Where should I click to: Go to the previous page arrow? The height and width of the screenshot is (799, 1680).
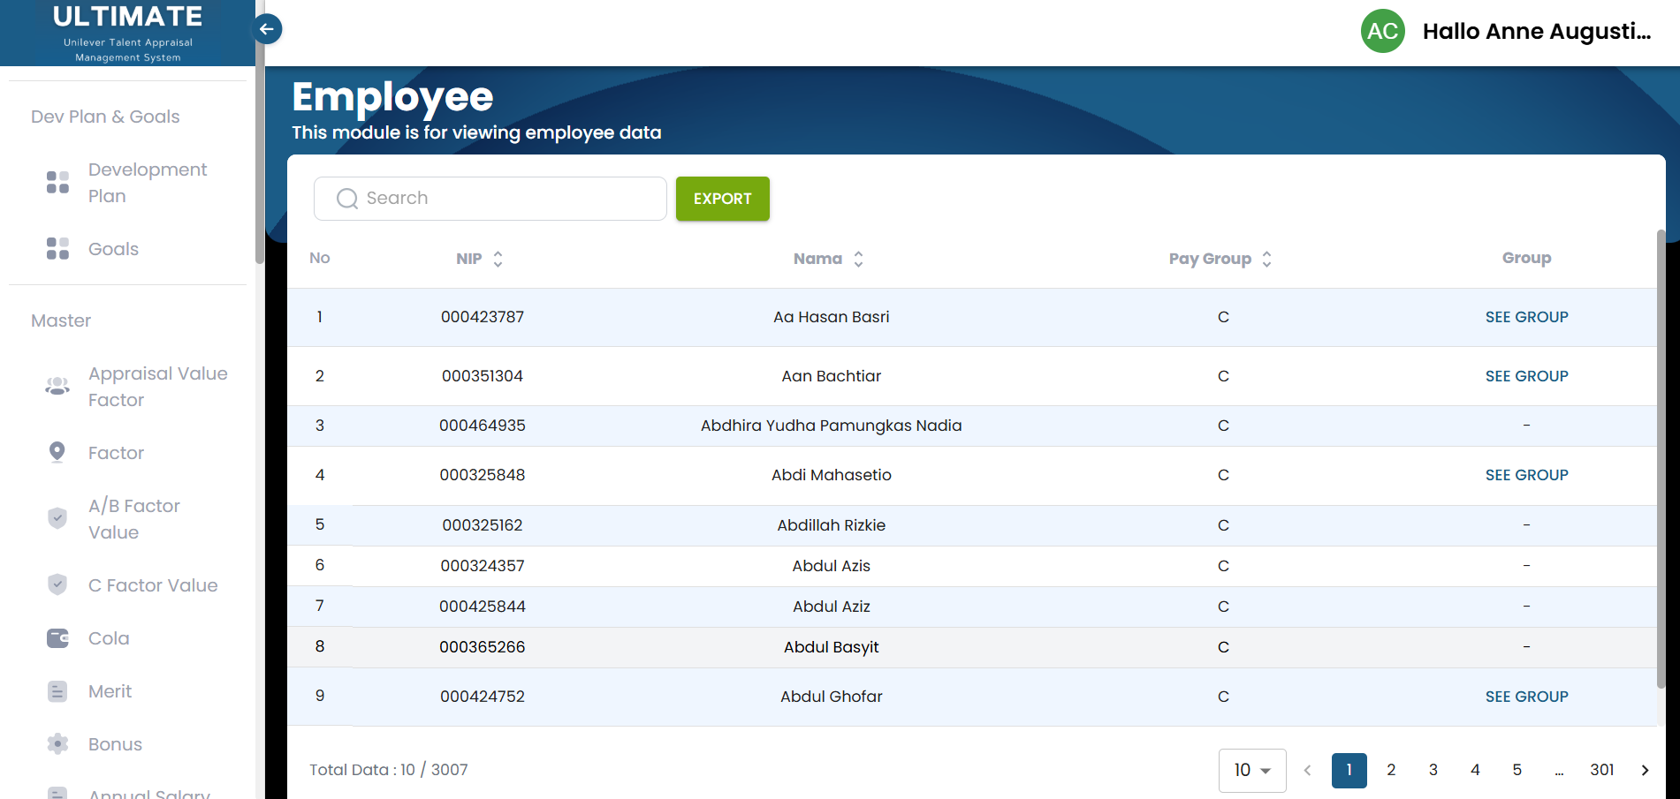tap(1307, 770)
